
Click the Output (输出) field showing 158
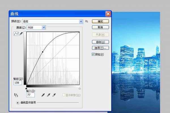pos(18,83)
